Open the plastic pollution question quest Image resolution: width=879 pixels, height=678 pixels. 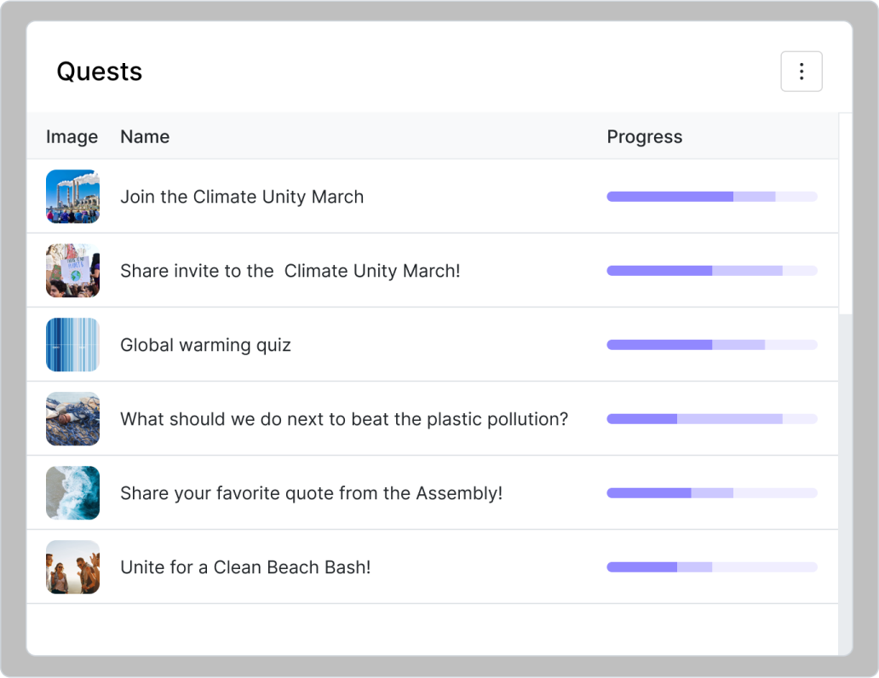[343, 419]
